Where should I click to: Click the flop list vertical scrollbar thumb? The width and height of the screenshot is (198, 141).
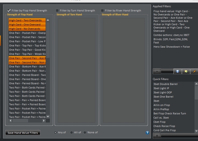tap(48, 40)
